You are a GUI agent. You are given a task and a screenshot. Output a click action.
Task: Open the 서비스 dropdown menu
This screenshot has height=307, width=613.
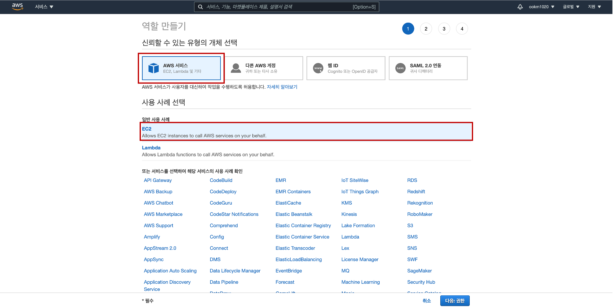click(44, 7)
